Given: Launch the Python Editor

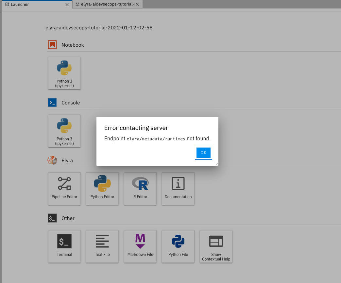Looking at the screenshot, I should click(102, 189).
